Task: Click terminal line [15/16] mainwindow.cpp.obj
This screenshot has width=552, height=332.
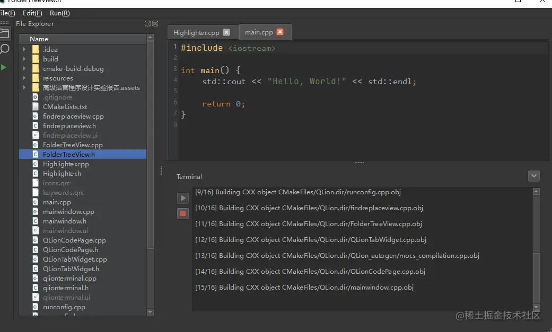Action: (304, 288)
